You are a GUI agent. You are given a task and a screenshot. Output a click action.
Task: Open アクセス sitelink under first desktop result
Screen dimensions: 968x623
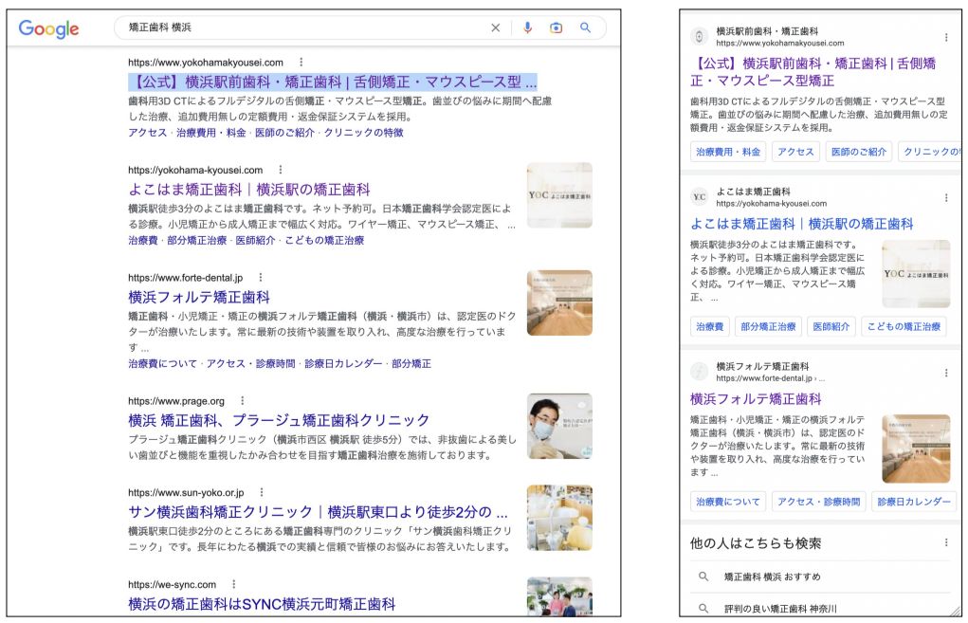(x=148, y=133)
